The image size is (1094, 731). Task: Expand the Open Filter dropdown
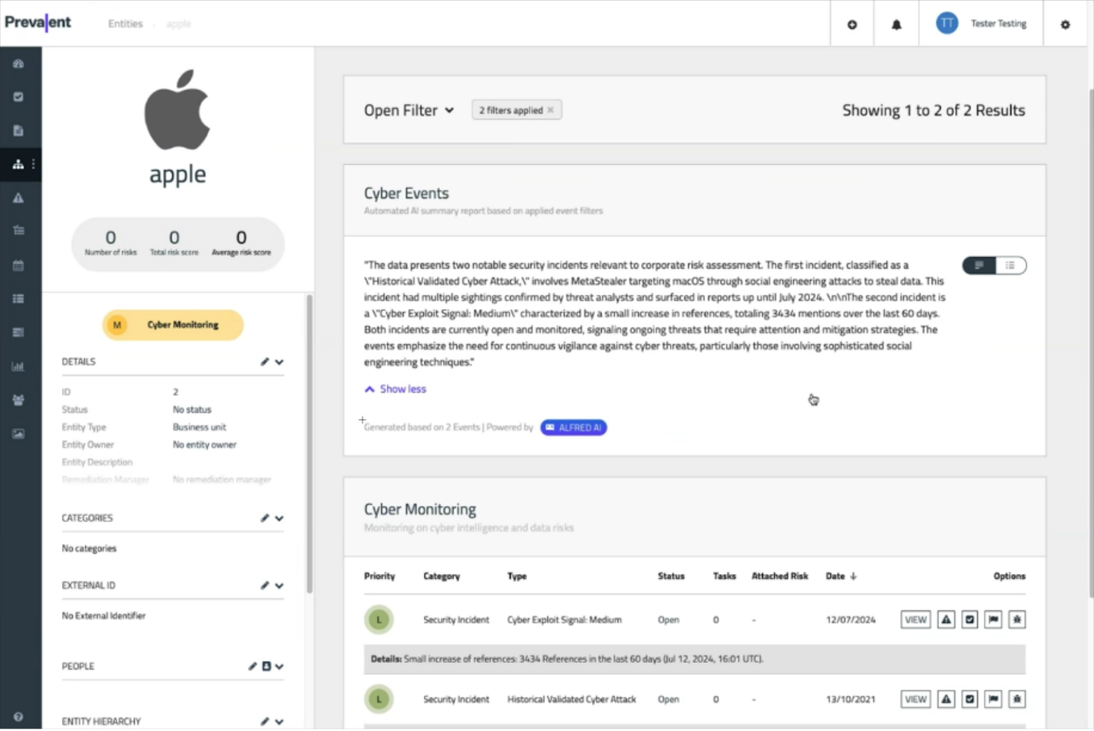coord(409,110)
